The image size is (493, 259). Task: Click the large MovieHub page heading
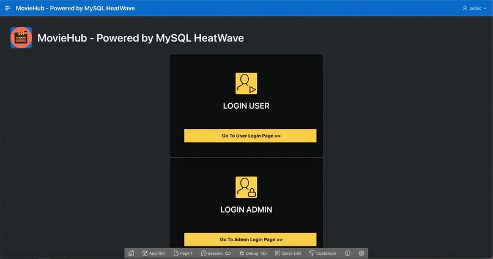coord(141,38)
